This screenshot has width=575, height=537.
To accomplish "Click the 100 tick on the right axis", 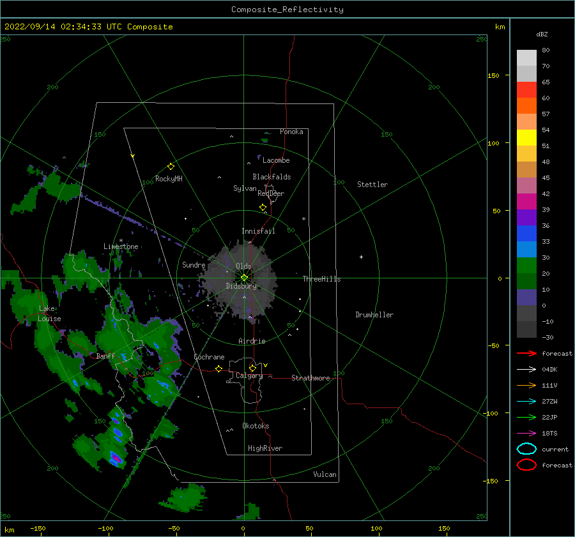I will pyautogui.click(x=494, y=143).
